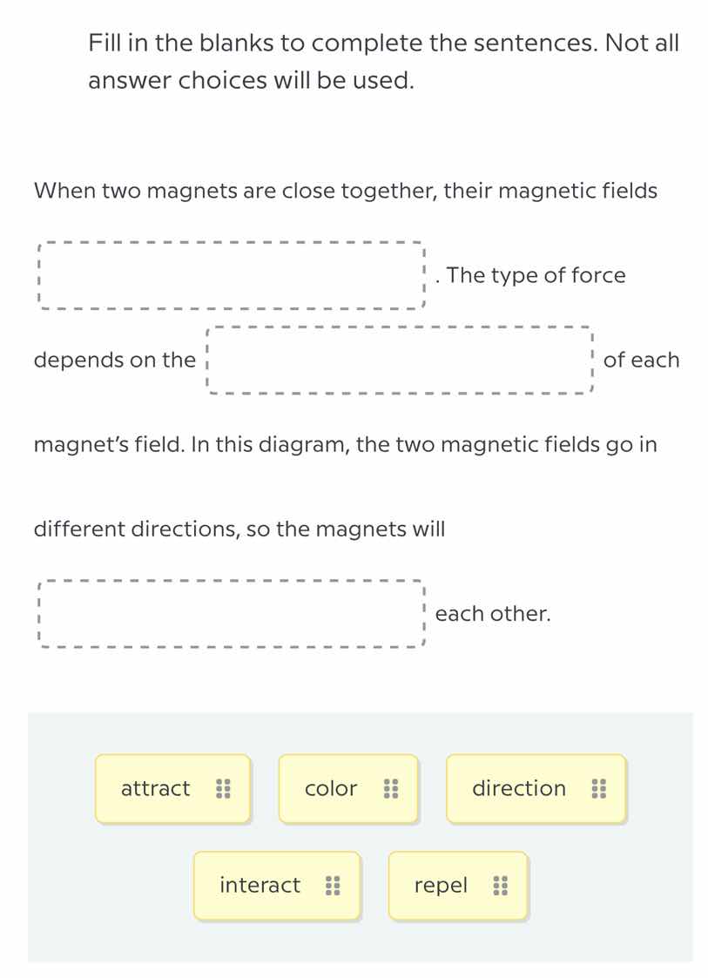708x978 pixels.
Task: Click the drag handle on the repel chip
Action: click(501, 885)
